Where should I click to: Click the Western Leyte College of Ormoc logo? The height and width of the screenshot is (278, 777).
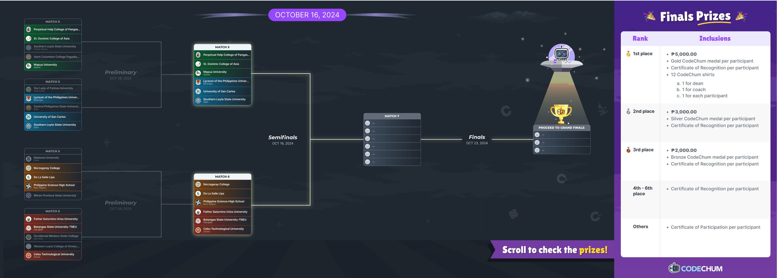click(28, 246)
